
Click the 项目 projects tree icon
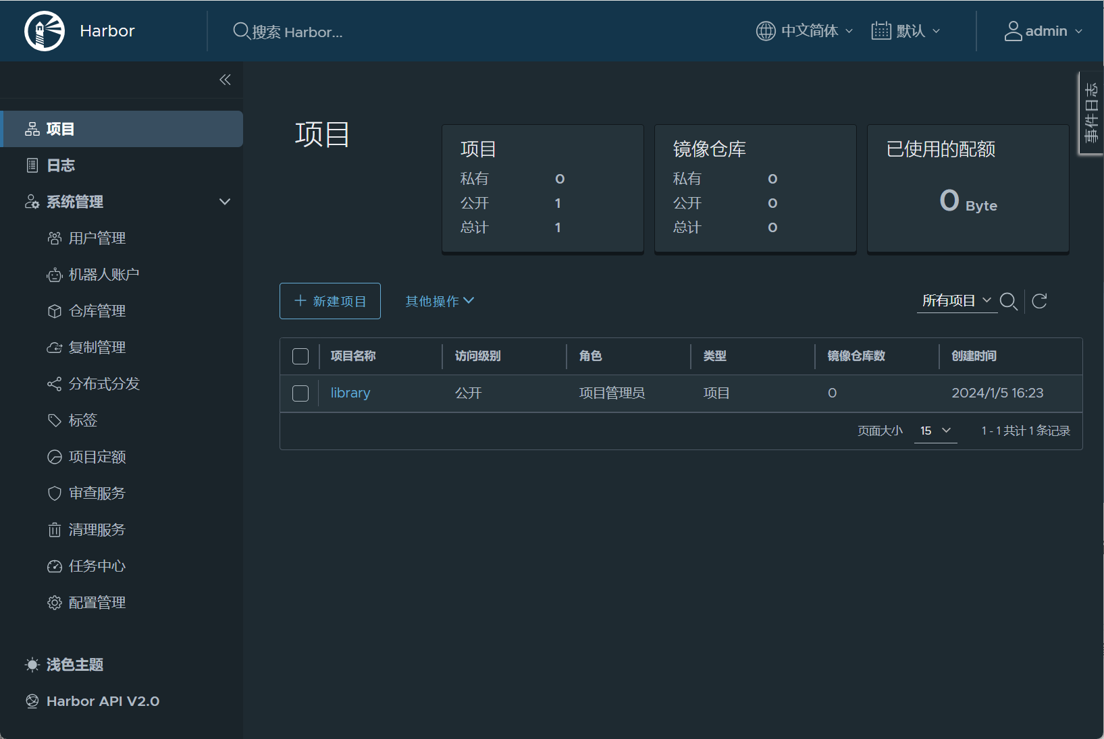(32, 129)
